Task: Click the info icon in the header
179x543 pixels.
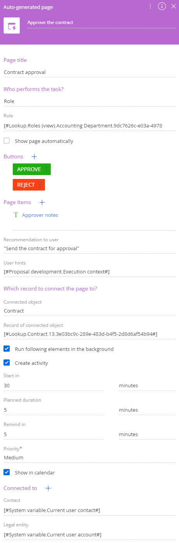Action: click(162, 6)
